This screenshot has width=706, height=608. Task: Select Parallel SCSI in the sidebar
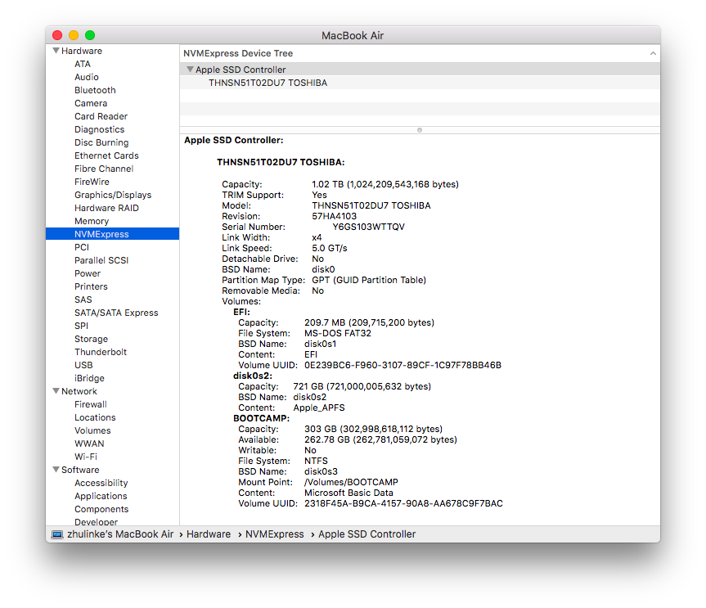101,260
